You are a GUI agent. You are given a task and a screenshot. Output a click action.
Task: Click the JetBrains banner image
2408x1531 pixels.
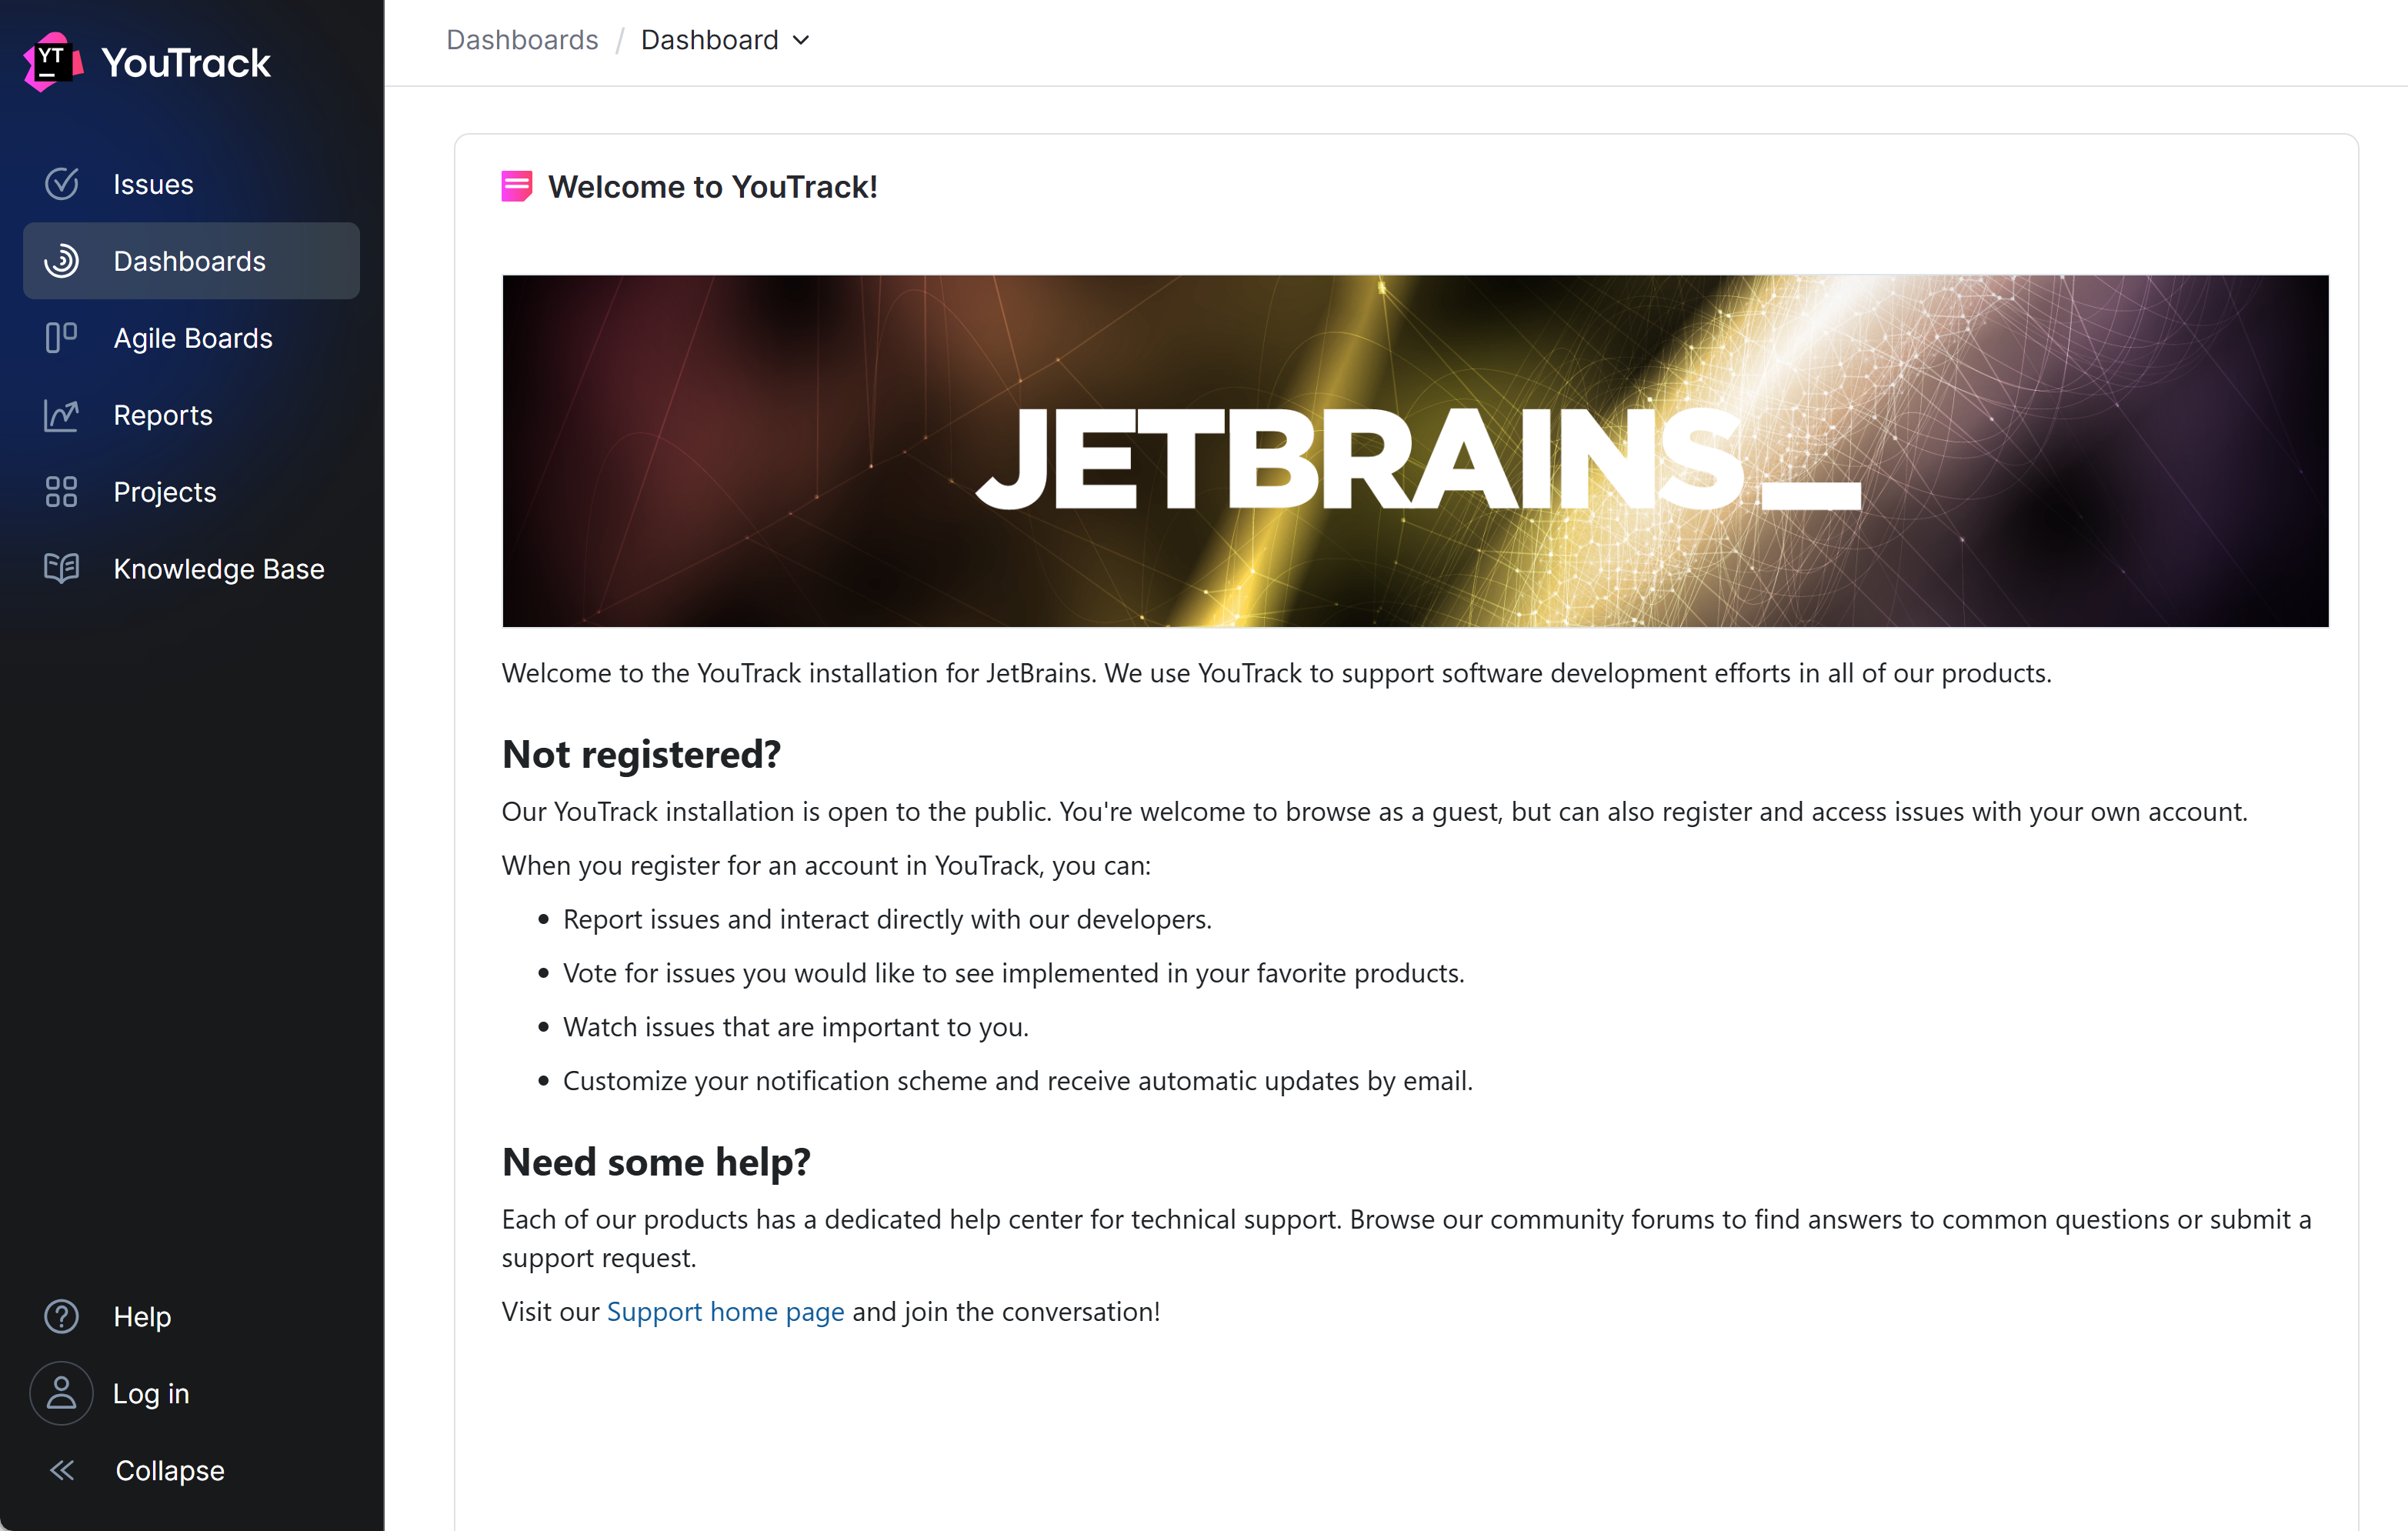point(1415,451)
